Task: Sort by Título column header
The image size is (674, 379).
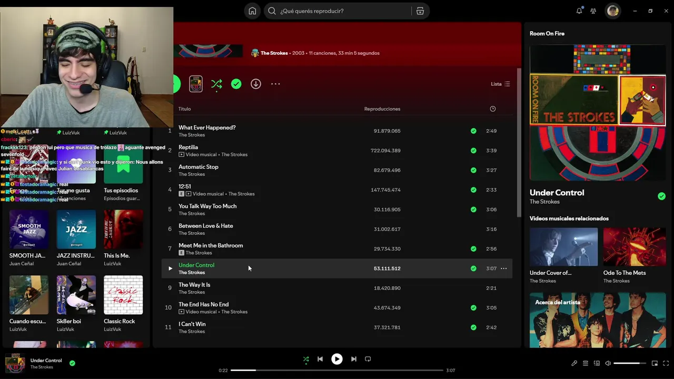Action: [184, 109]
